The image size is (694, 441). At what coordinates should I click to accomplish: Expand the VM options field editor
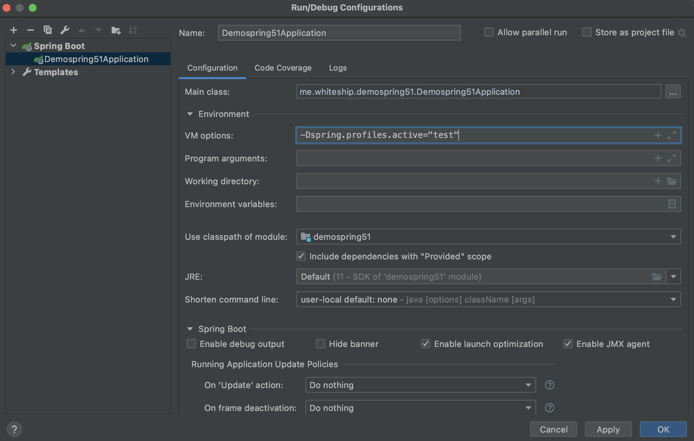click(x=672, y=135)
